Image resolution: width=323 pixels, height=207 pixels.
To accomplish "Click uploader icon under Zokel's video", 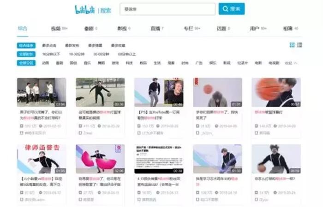I will pos(80,132).
